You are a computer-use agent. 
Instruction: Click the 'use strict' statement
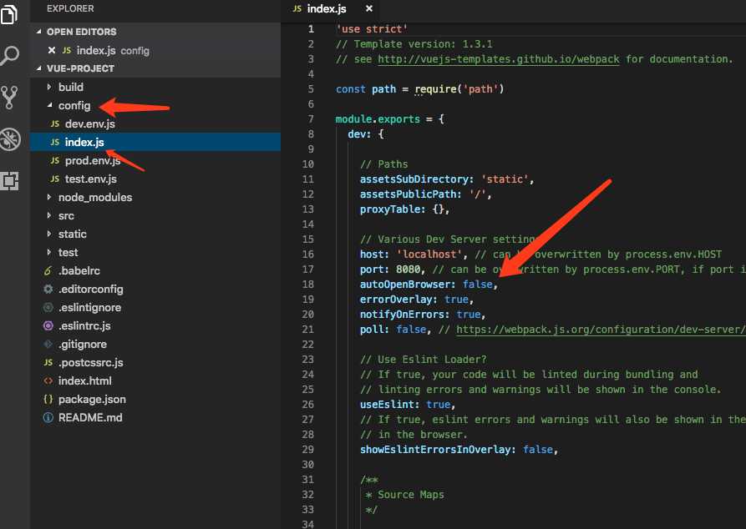pos(372,29)
